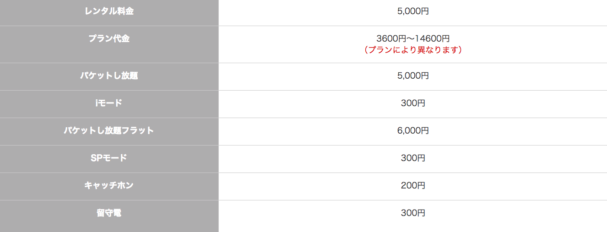Screen dimensions: 607x232
Task: Click the 5,000円 price for レンタル料金
Action: (x=413, y=11)
